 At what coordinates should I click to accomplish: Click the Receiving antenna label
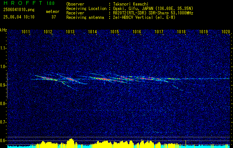coord(85,17)
